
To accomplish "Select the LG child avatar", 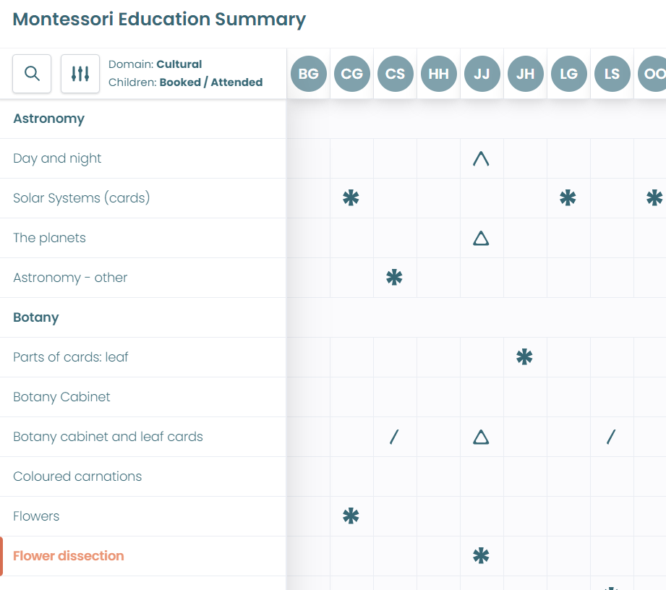I will 568,74.
